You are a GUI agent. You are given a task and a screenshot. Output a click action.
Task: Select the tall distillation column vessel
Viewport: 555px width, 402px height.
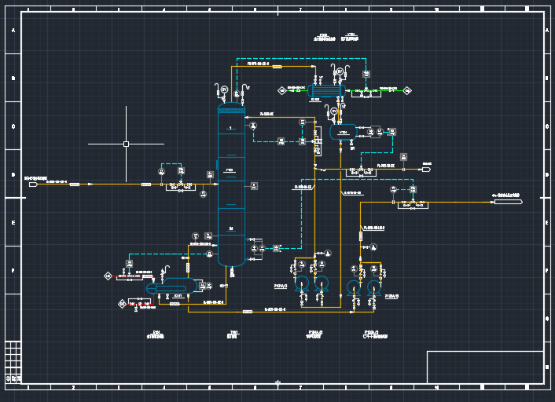[x=231, y=188]
